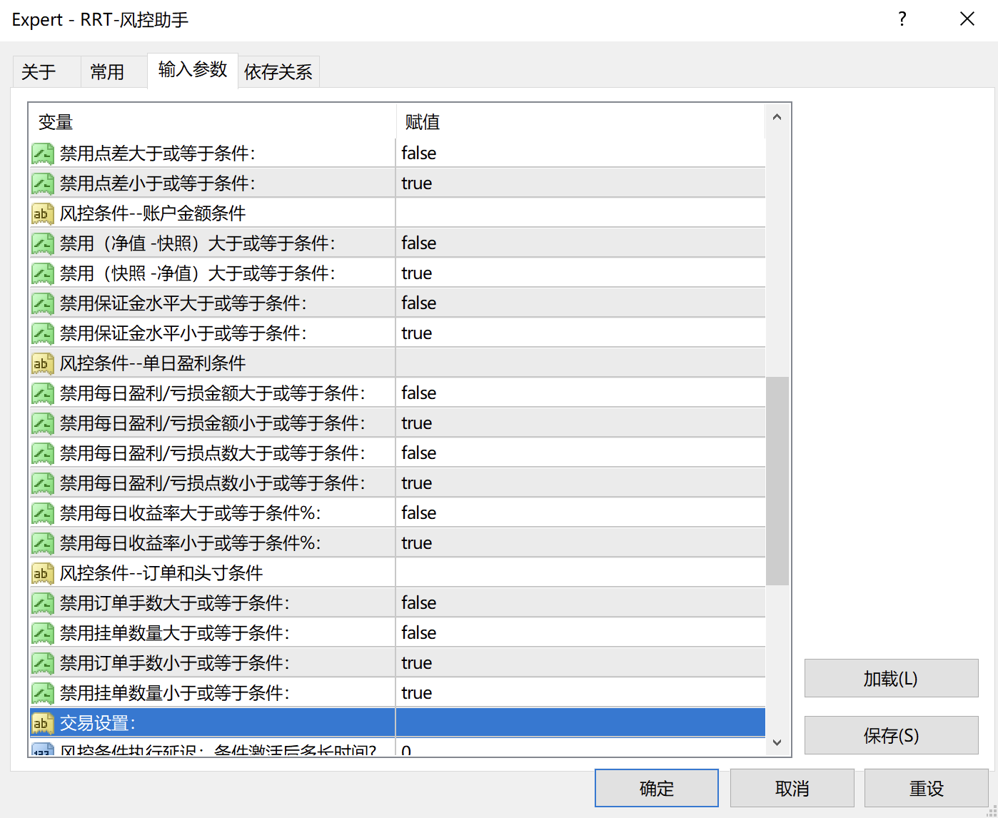
Task: Click the icon beside 禁用每日收益率大于或等于条件%
Action: (x=43, y=513)
